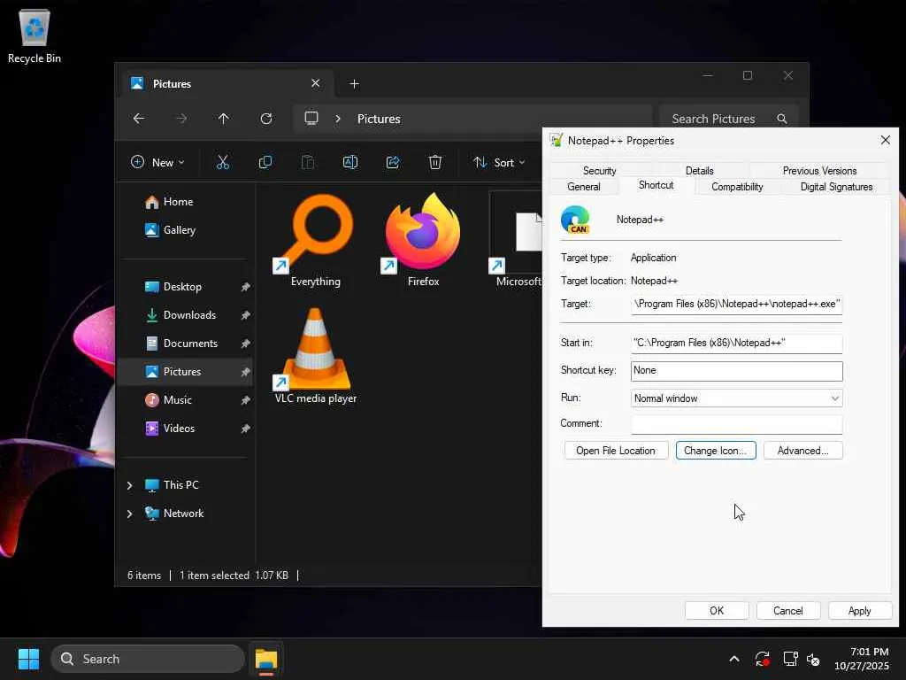Refresh the Pictures folder view
Viewport: 906px width, 680px height.
pyautogui.click(x=266, y=119)
